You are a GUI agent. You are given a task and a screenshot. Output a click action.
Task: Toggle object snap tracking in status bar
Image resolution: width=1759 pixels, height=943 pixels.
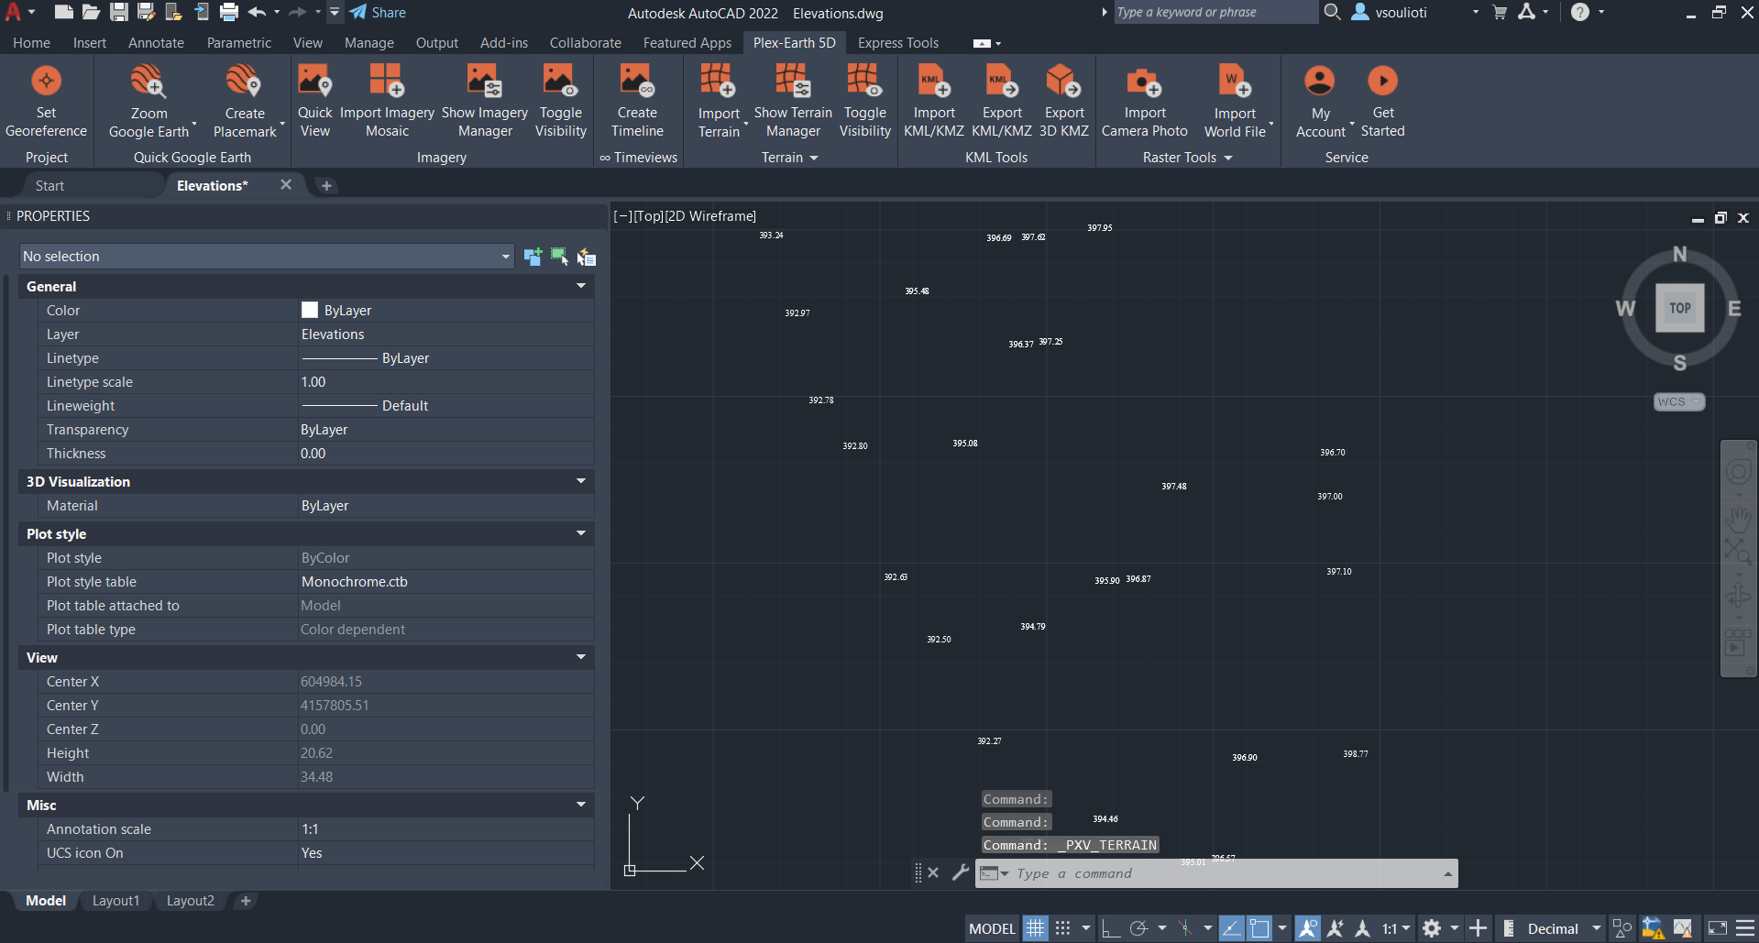coord(1231,928)
